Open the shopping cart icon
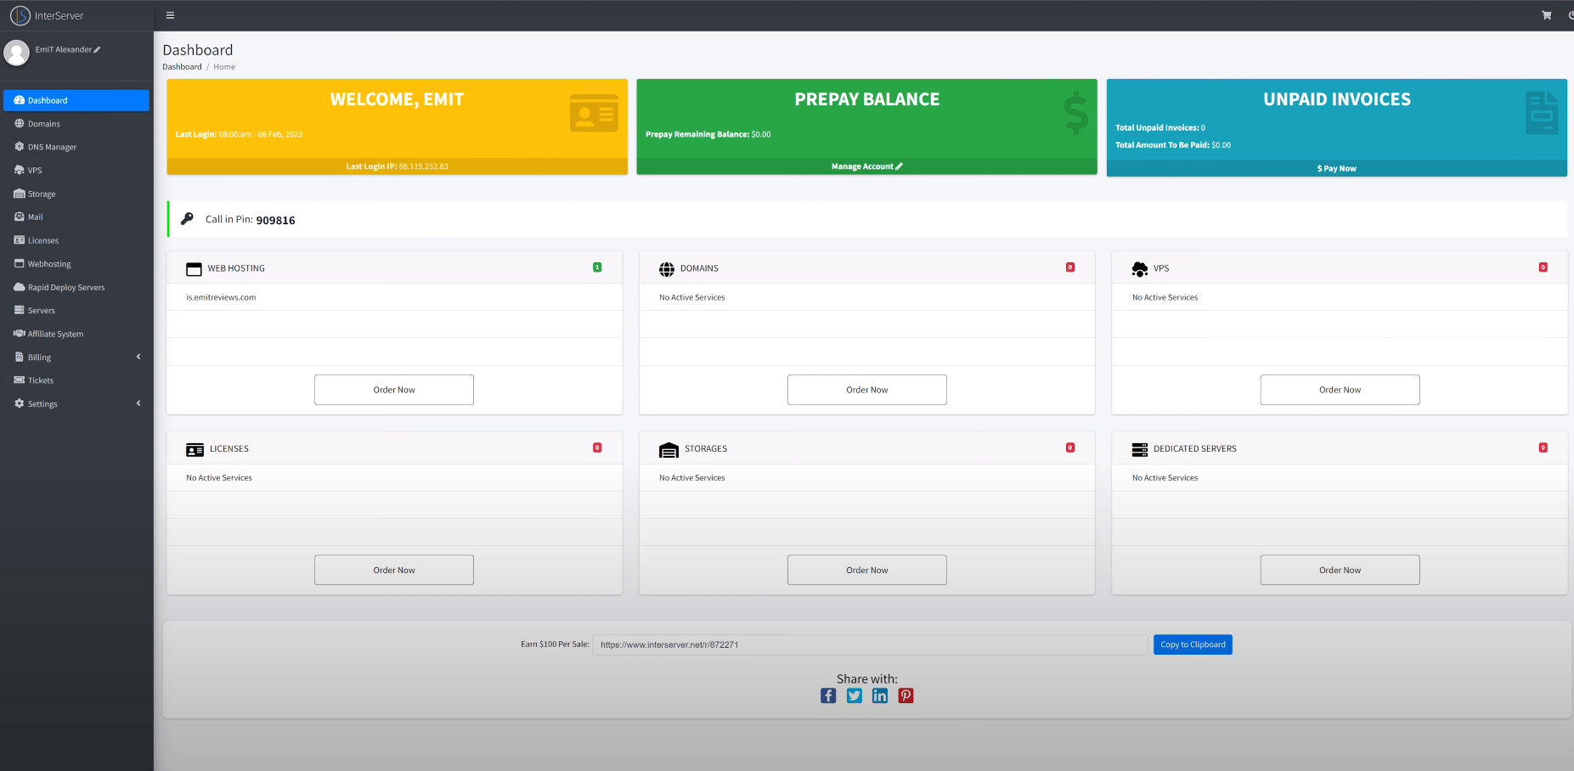Image resolution: width=1574 pixels, height=771 pixels. coord(1546,15)
